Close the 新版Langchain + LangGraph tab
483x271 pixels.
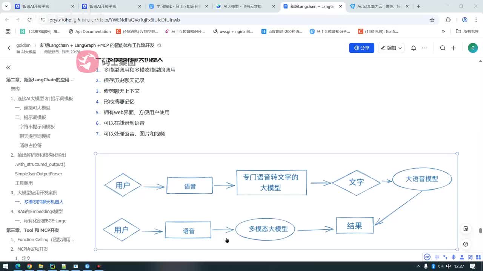[x=340, y=6]
